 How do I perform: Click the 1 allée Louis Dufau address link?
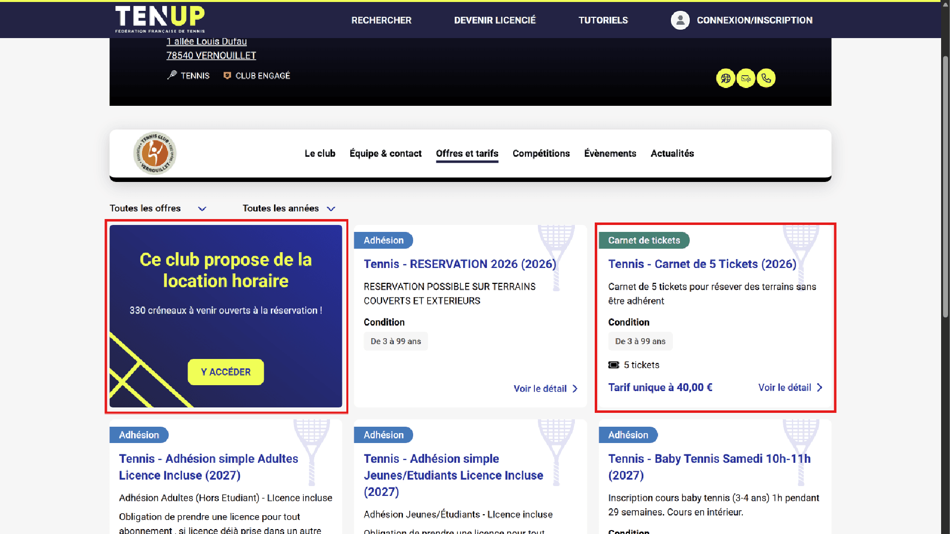point(206,42)
